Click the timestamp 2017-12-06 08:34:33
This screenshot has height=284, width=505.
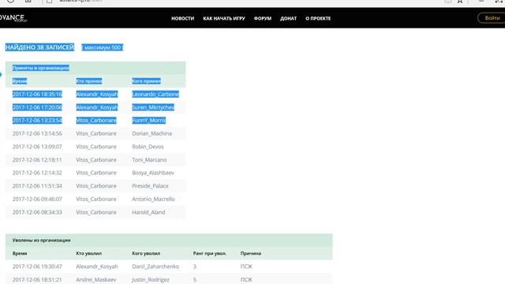pos(37,212)
